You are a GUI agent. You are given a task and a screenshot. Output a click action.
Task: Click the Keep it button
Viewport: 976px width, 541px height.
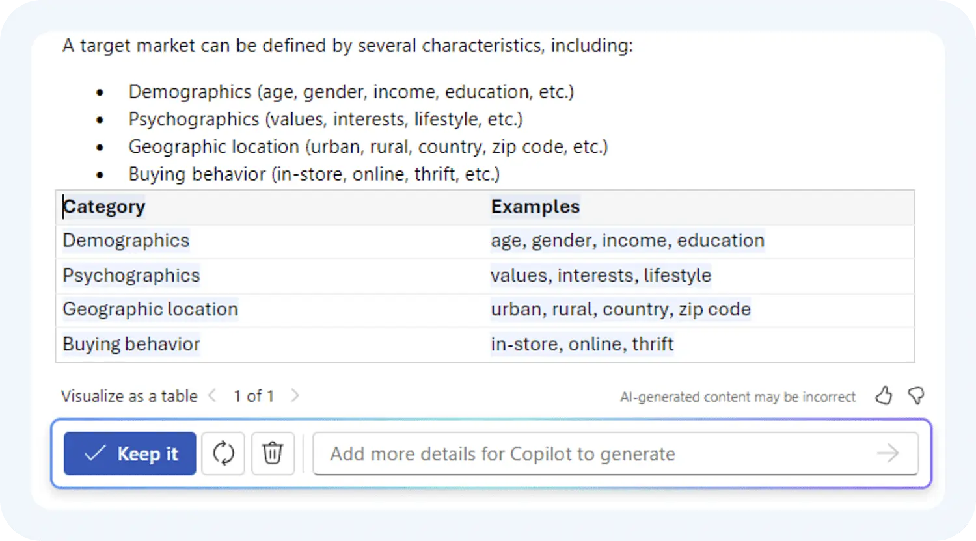point(130,453)
